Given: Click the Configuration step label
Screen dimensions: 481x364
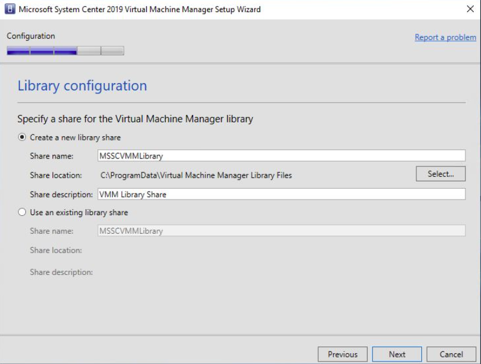Looking at the screenshot, I should point(31,36).
